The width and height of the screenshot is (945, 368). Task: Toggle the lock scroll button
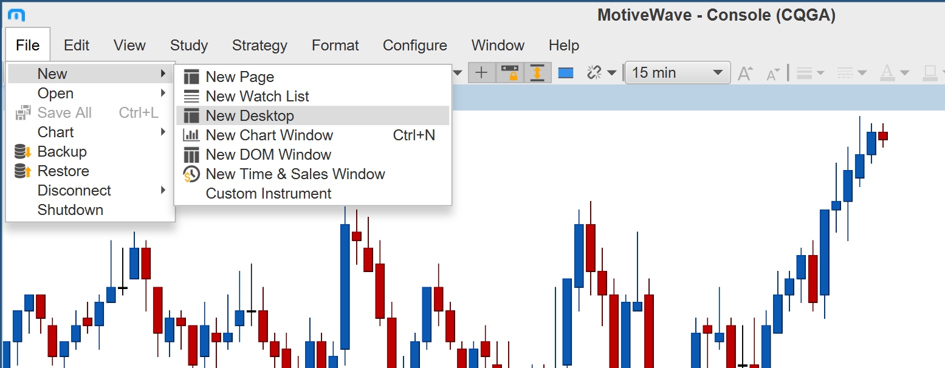click(x=509, y=73)
